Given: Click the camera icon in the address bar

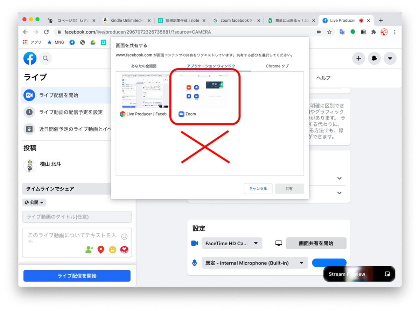Looking at the screenshot, I should click(x=319, y=31).
